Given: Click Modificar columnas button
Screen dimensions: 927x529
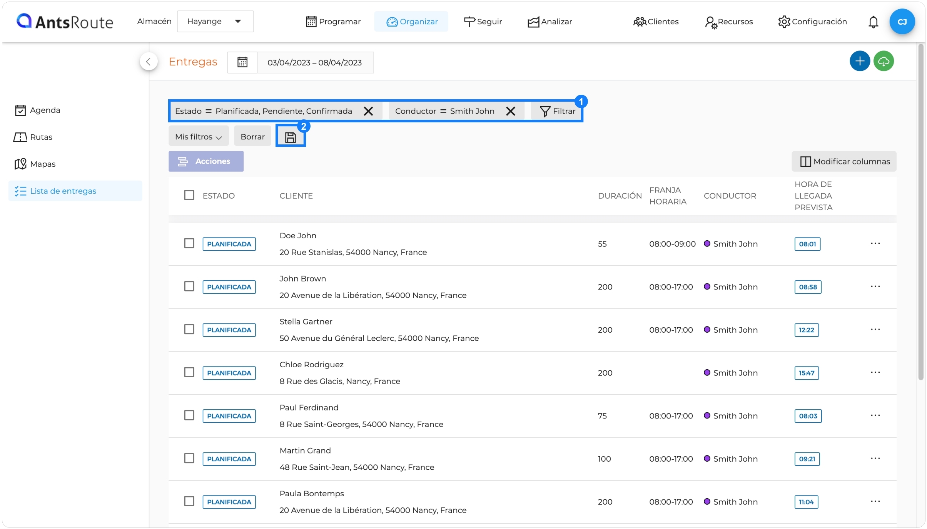Looking at the screenshot, I should 844,161.
